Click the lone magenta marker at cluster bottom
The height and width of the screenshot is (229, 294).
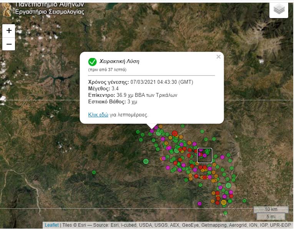click(x=199, y=203)
